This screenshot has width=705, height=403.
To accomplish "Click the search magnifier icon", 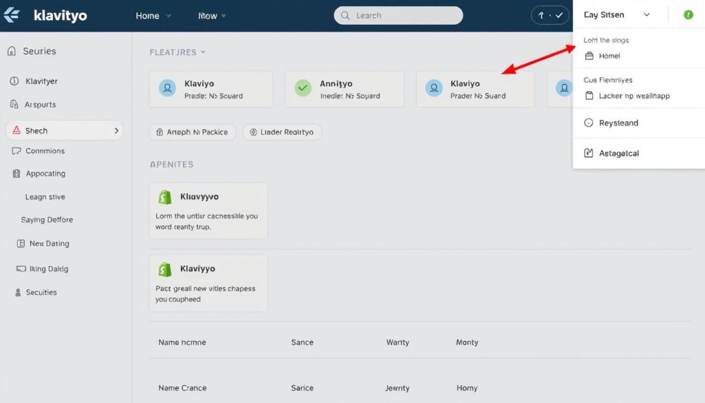I will 346,15.
